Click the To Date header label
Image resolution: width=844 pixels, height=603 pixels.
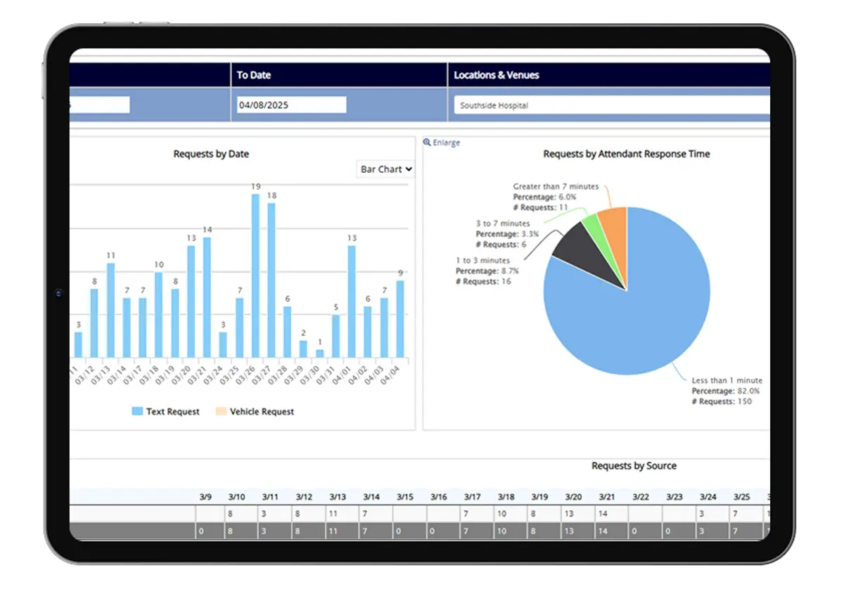coord(254,75)
